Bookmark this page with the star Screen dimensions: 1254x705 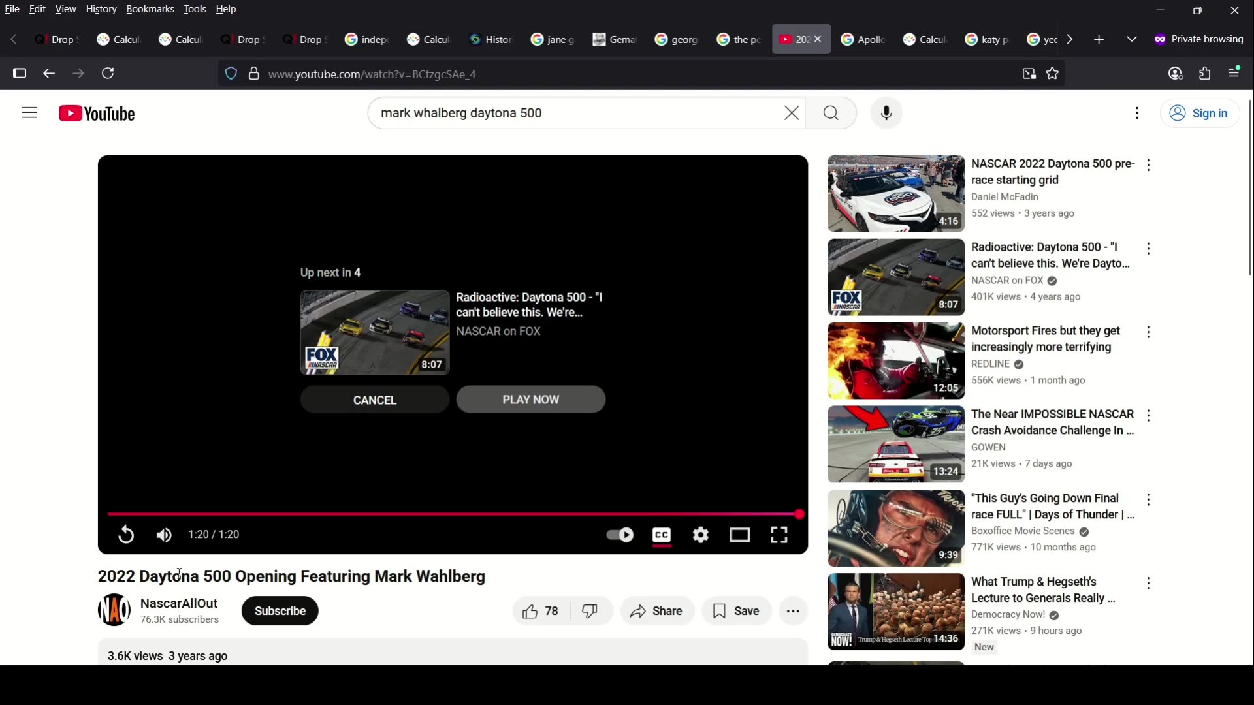1053,74
